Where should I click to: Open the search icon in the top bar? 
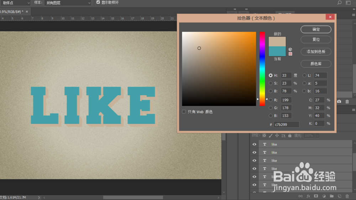(x=339, y=3)
